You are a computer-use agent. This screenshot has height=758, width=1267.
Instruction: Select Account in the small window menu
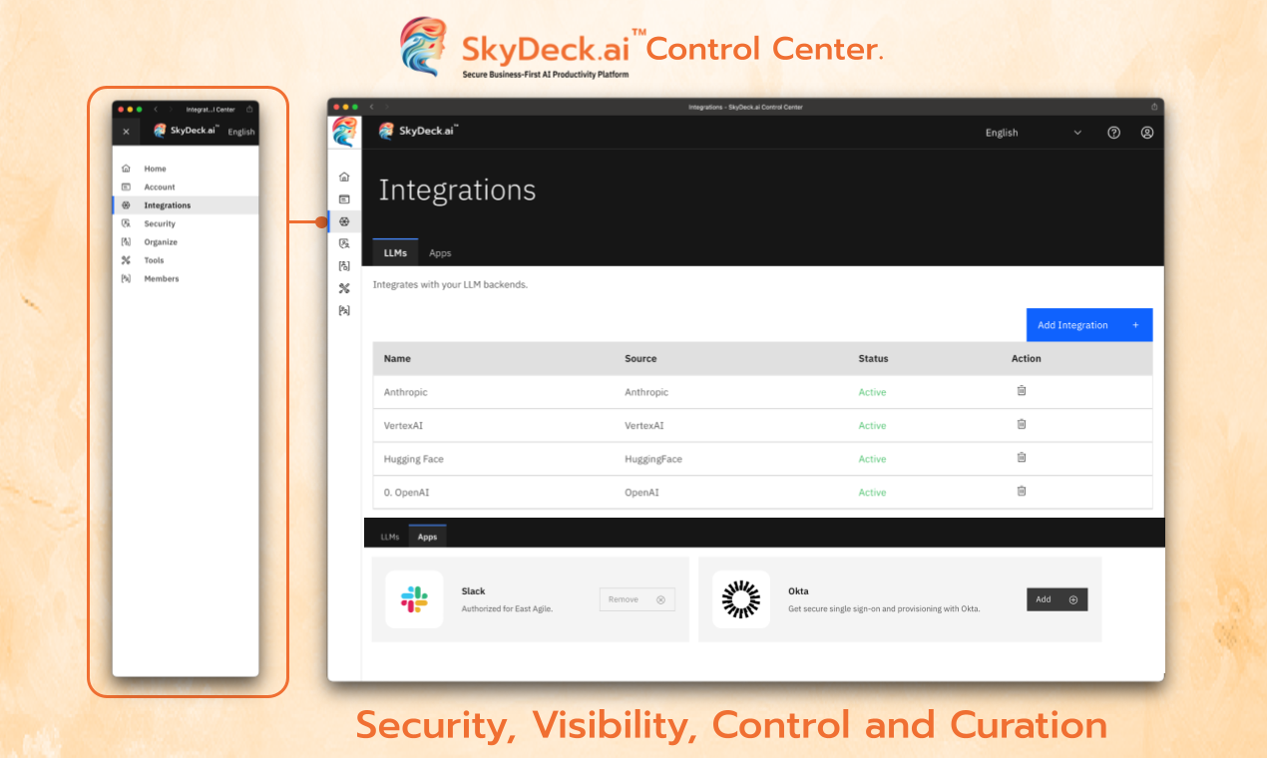(186, 187)
